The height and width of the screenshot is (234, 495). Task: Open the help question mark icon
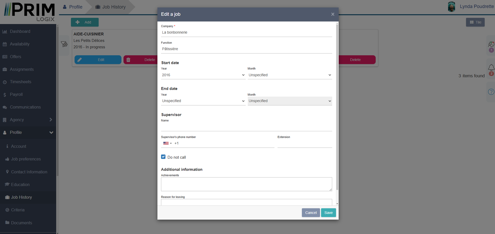pos(491,92)
